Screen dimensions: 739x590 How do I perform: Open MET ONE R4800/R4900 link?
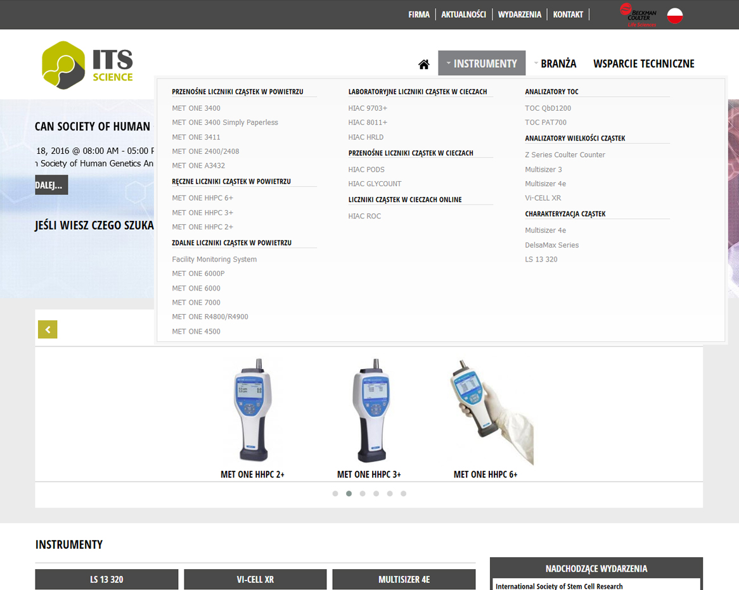pyautogui.click(x=210, y=317)
